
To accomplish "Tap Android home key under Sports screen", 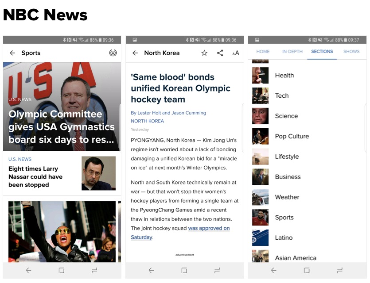I will 61,270.
